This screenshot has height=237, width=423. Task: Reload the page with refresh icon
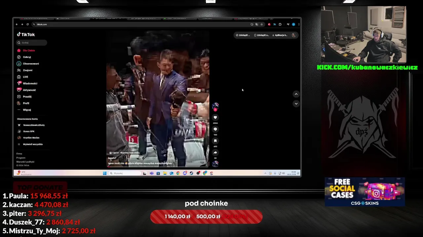pyautogui.click(x=27, y=24)
